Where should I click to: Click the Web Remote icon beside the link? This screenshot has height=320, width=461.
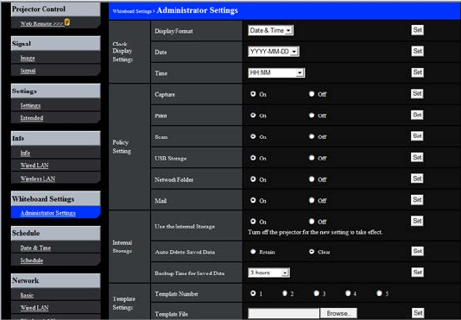point(67,22)
